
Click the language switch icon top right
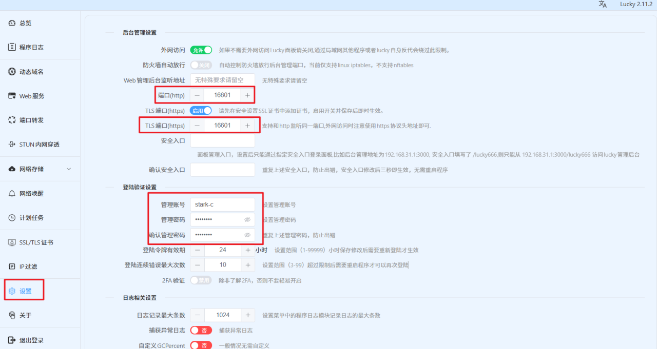603,4
